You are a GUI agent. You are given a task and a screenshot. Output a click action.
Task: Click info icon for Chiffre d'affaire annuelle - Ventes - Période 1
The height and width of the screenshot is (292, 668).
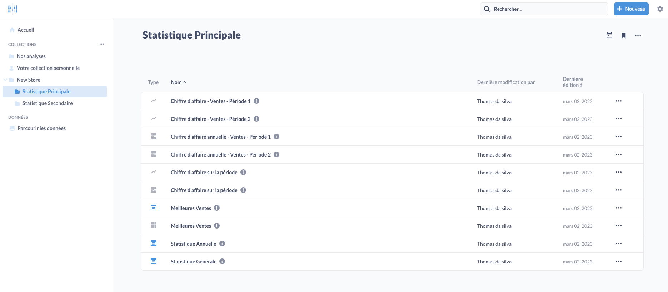coord(276,137)
